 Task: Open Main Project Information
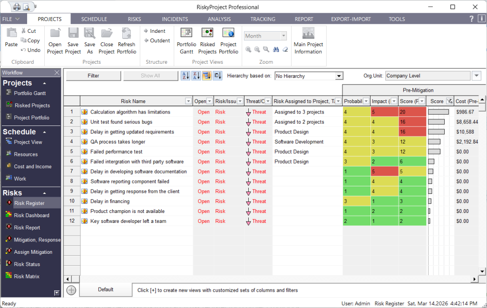(308, 33)
